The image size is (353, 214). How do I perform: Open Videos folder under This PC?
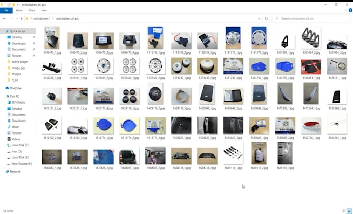click(x=13, y=139)
